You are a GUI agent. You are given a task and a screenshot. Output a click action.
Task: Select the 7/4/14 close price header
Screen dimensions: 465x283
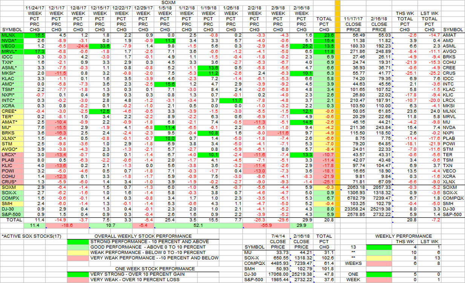tap(278, 236)
